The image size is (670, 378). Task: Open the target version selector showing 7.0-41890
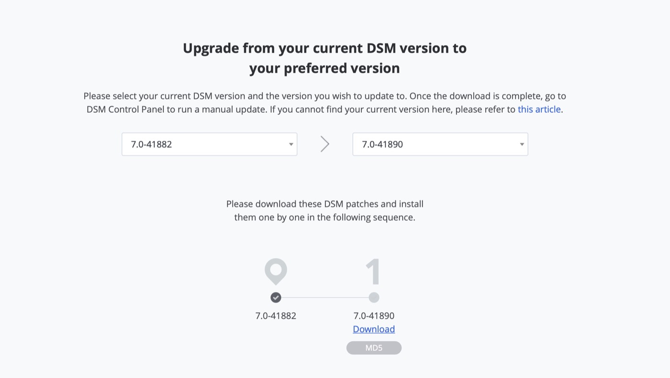[440, 144]
